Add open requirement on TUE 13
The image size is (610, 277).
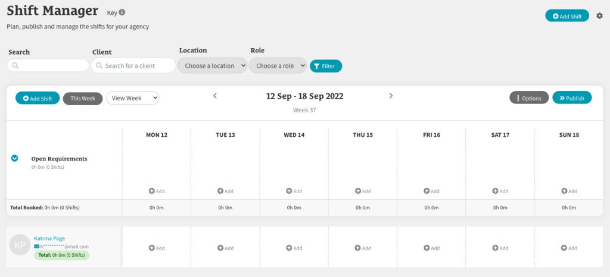225,191
